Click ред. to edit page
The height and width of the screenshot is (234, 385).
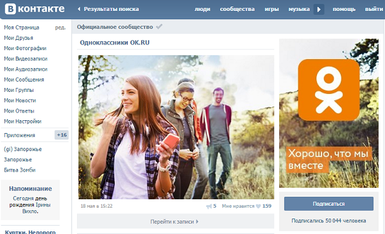[x=60, y=28]
